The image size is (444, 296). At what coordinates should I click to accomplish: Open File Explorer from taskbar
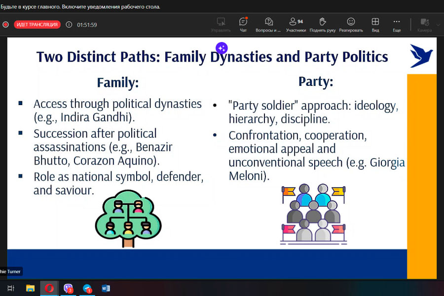[x=30, y=288]
